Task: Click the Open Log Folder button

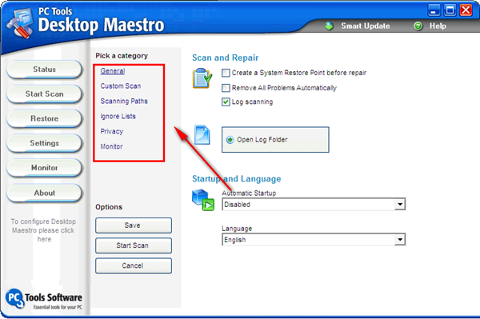Action: pos(275,140)
